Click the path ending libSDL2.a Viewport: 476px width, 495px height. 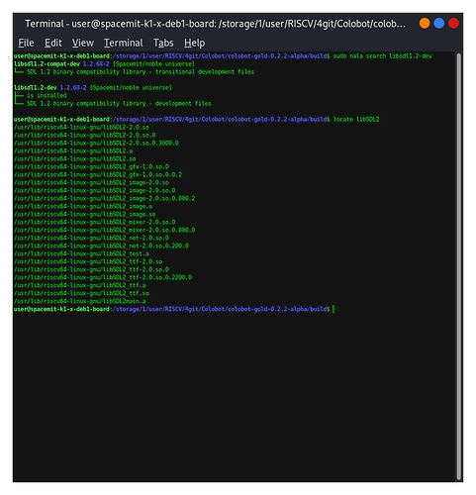click(x=73, y=151)
